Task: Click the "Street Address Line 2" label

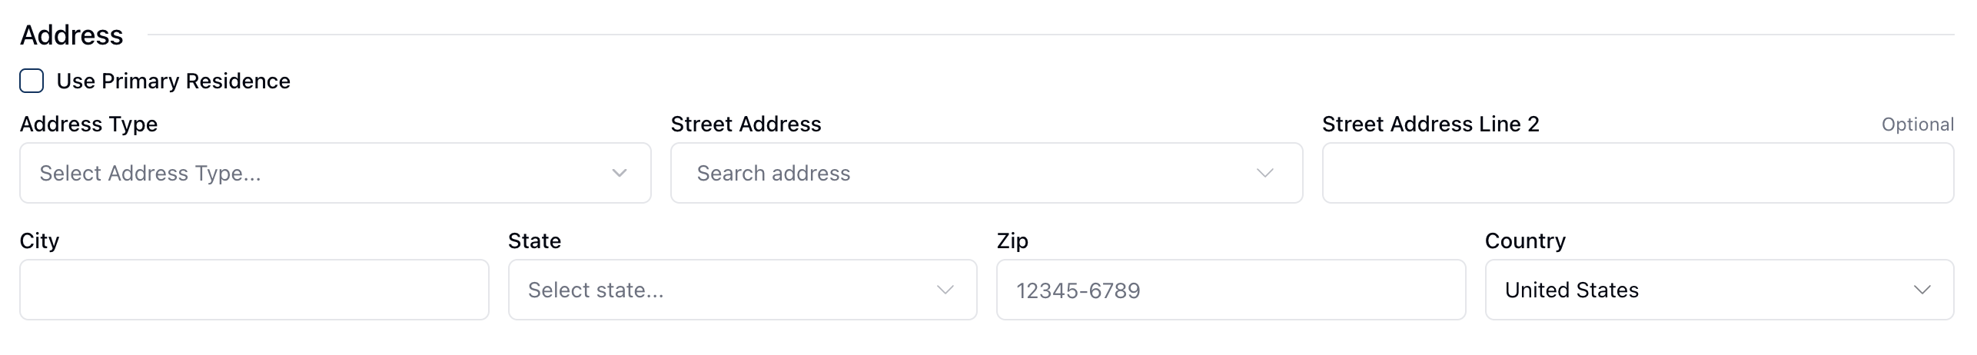Action: tap(1430, 124)
